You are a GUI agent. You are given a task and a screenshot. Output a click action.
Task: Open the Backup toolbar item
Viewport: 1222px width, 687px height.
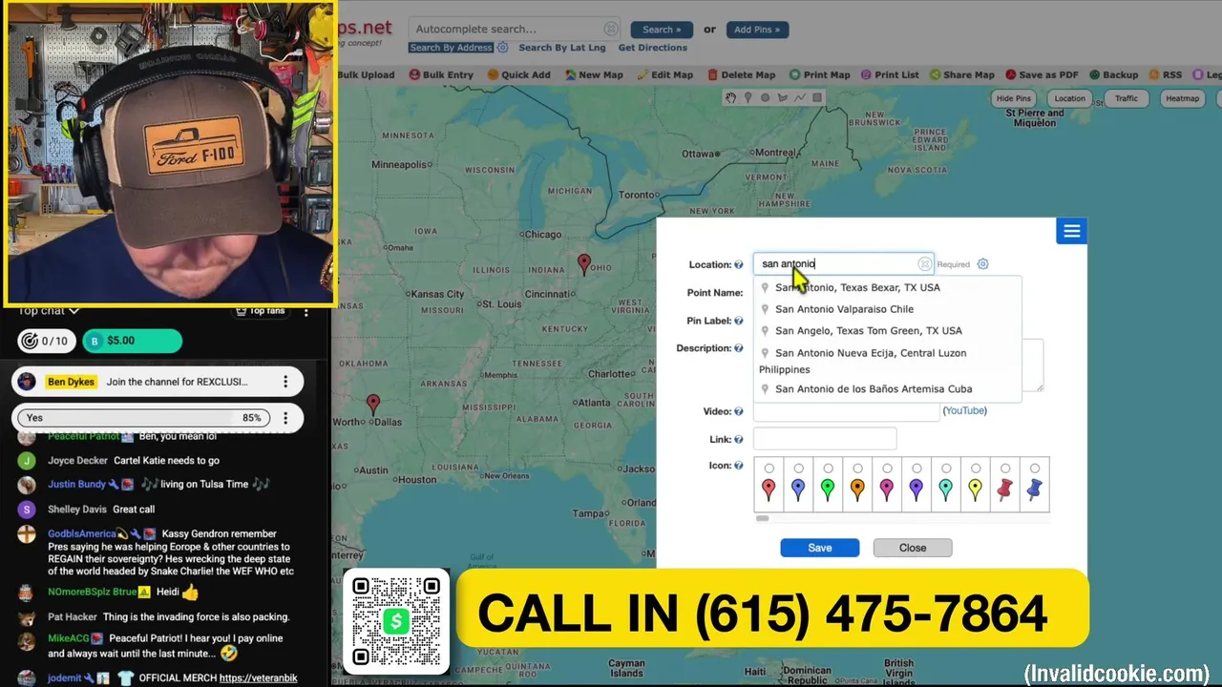click(x=1113, y=74)
